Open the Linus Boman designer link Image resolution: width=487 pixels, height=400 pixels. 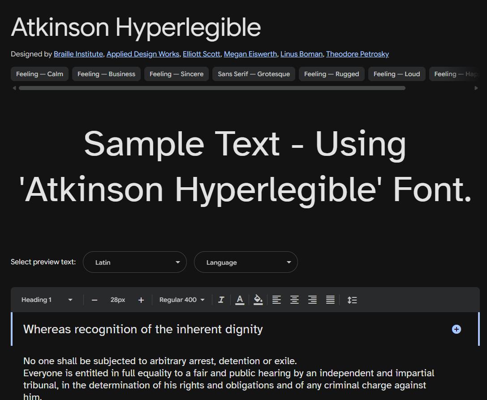[301, 54]
